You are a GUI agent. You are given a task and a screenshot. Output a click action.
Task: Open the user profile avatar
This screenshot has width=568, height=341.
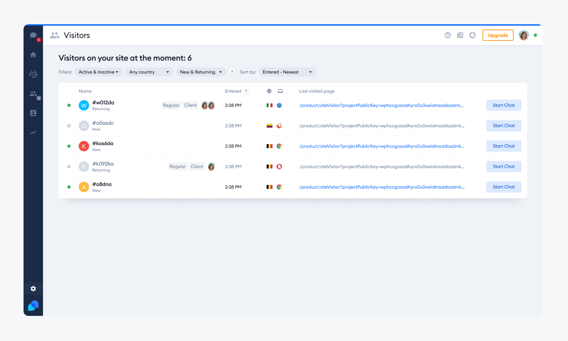pos(524,35)
